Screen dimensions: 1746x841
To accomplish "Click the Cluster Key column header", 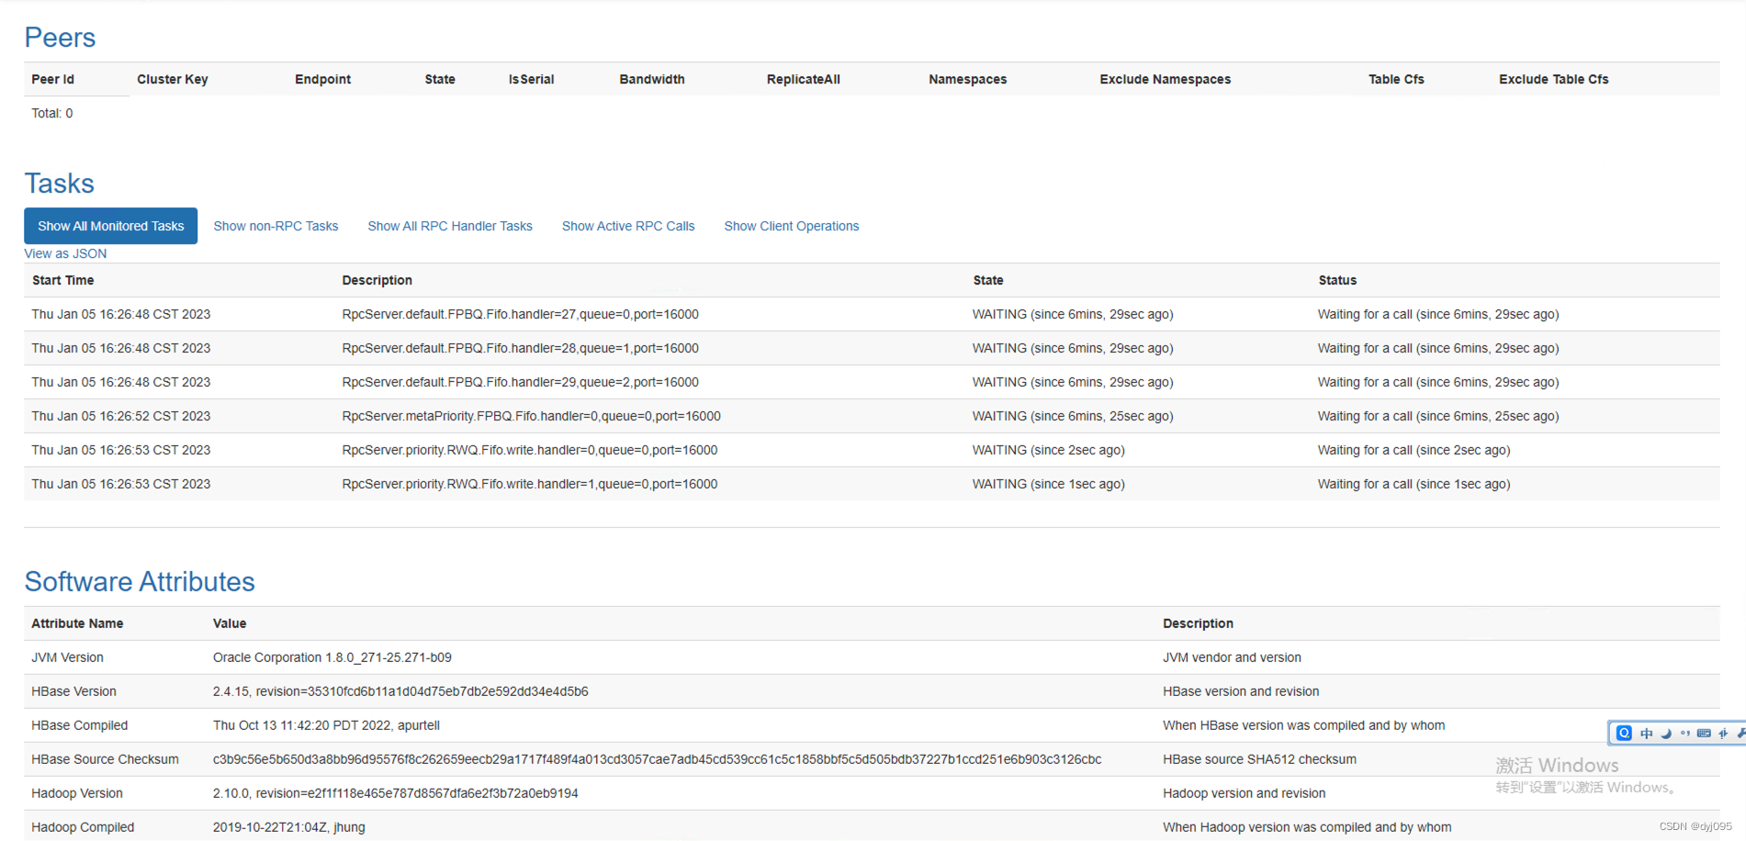I will tap(173, 79).
